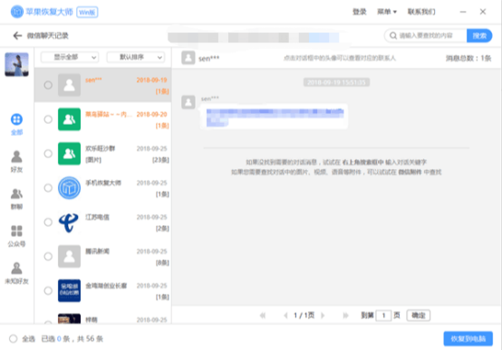Select radio button for 金鸡湖创业长廊
The width and height of the screenshot is (502, 350).
pos(48,290)
